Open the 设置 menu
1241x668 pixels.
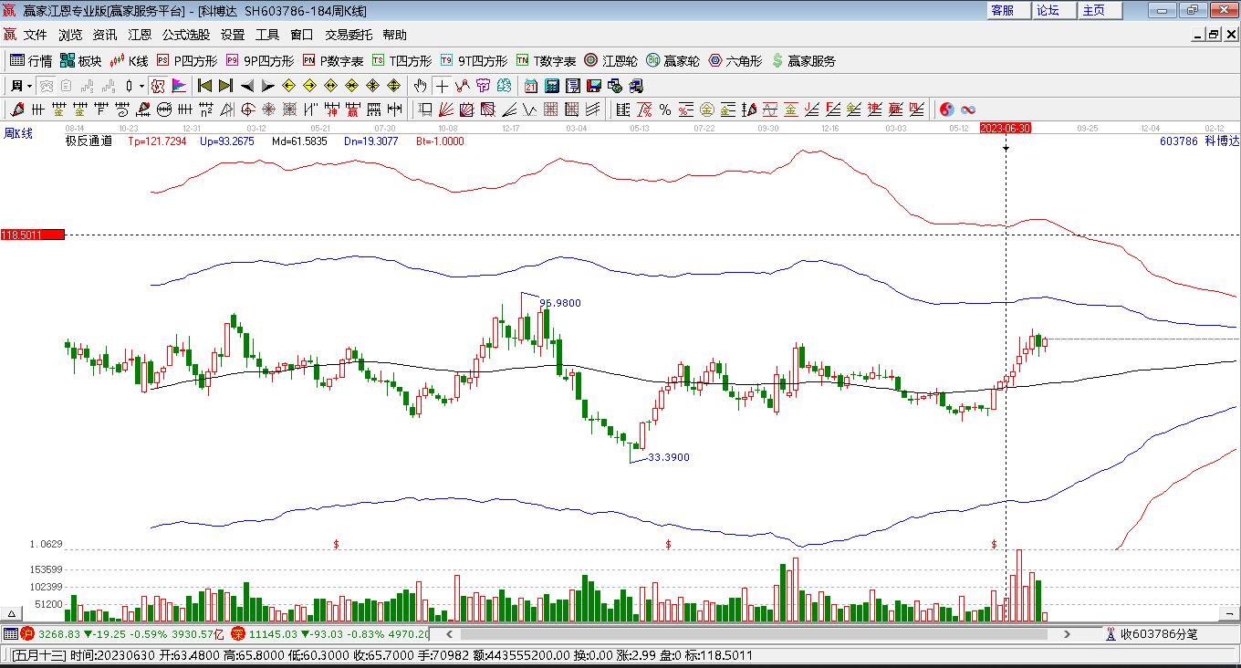(233, 35)
